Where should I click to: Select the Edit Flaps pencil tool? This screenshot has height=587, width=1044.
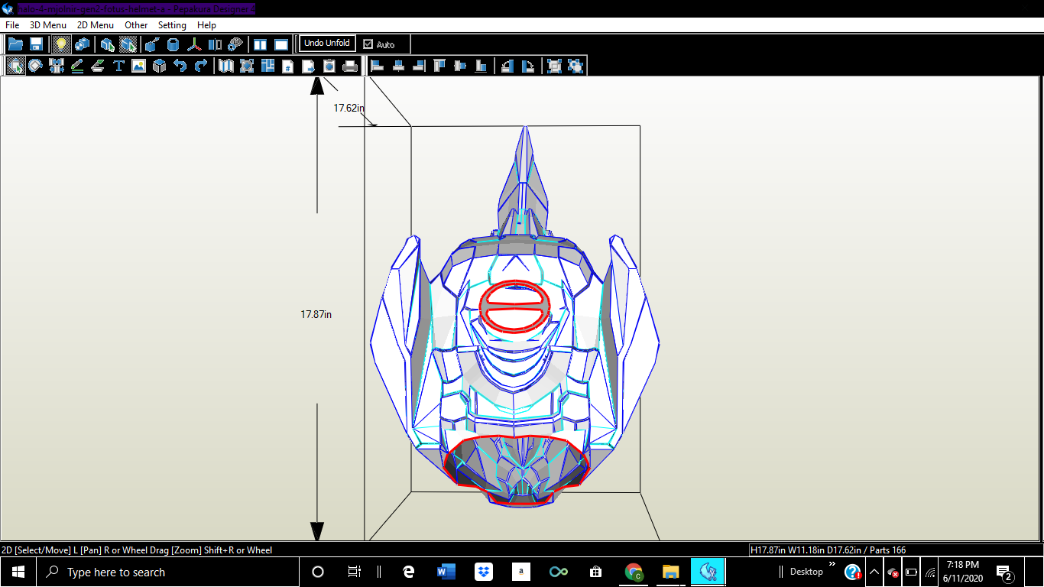click(77, 66)
